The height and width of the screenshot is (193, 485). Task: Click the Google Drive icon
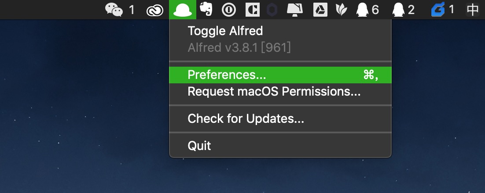click(x=320, y=10)
